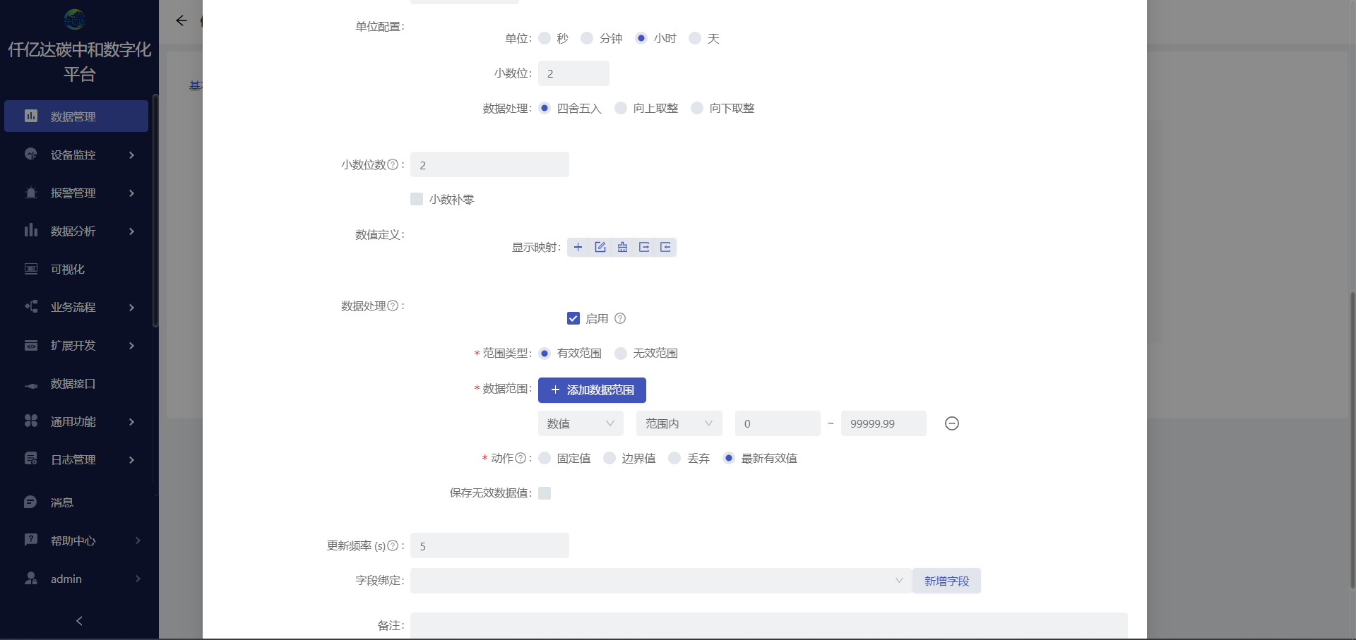Check 保存无效数据值 checkbox

click(545, 493)
